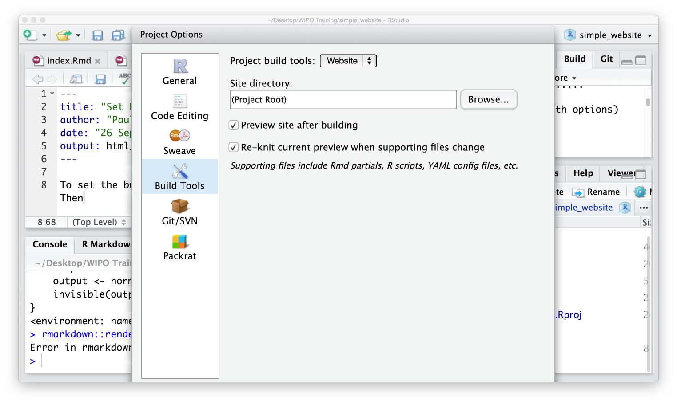
Task: Save index.Rmd using the editor toolbar icon
Action: (x=101, y=79)
